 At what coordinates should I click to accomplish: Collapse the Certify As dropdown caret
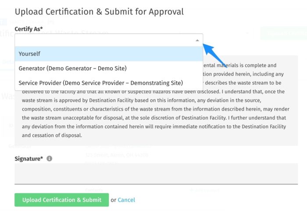(197, 40)
